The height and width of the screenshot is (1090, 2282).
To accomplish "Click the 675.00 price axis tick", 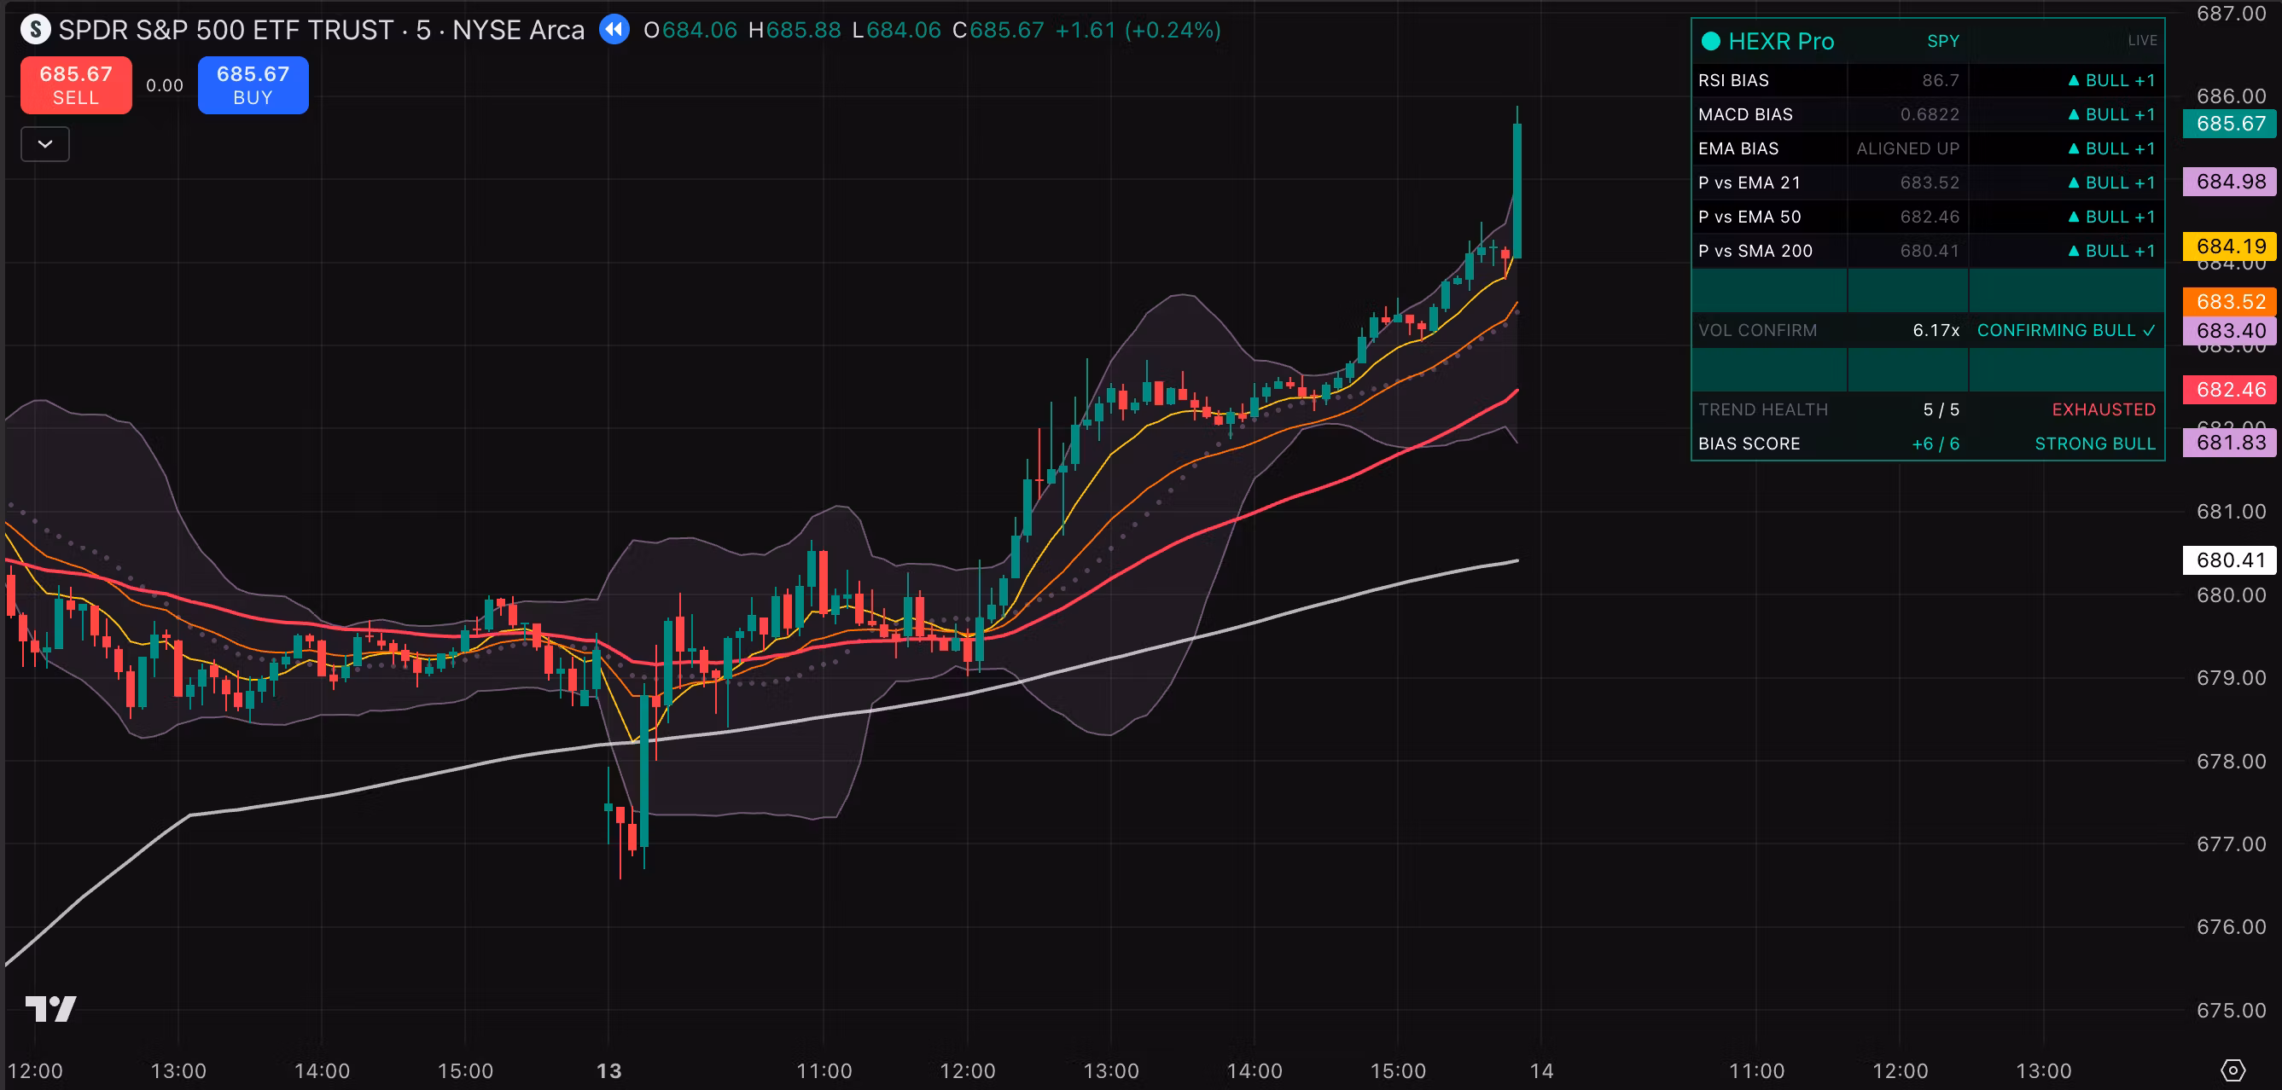I will 2231,1011.
